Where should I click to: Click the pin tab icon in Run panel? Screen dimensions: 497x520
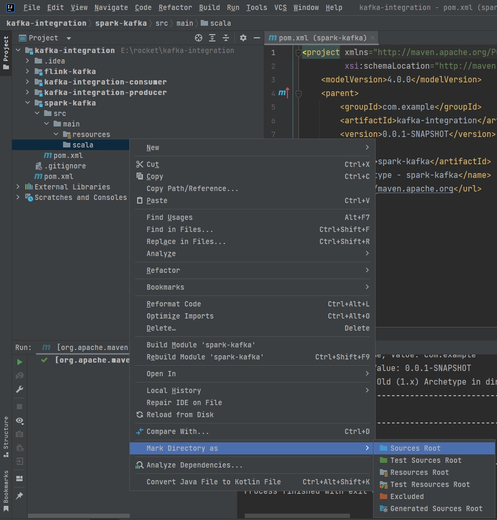click(x=19, y=496)
